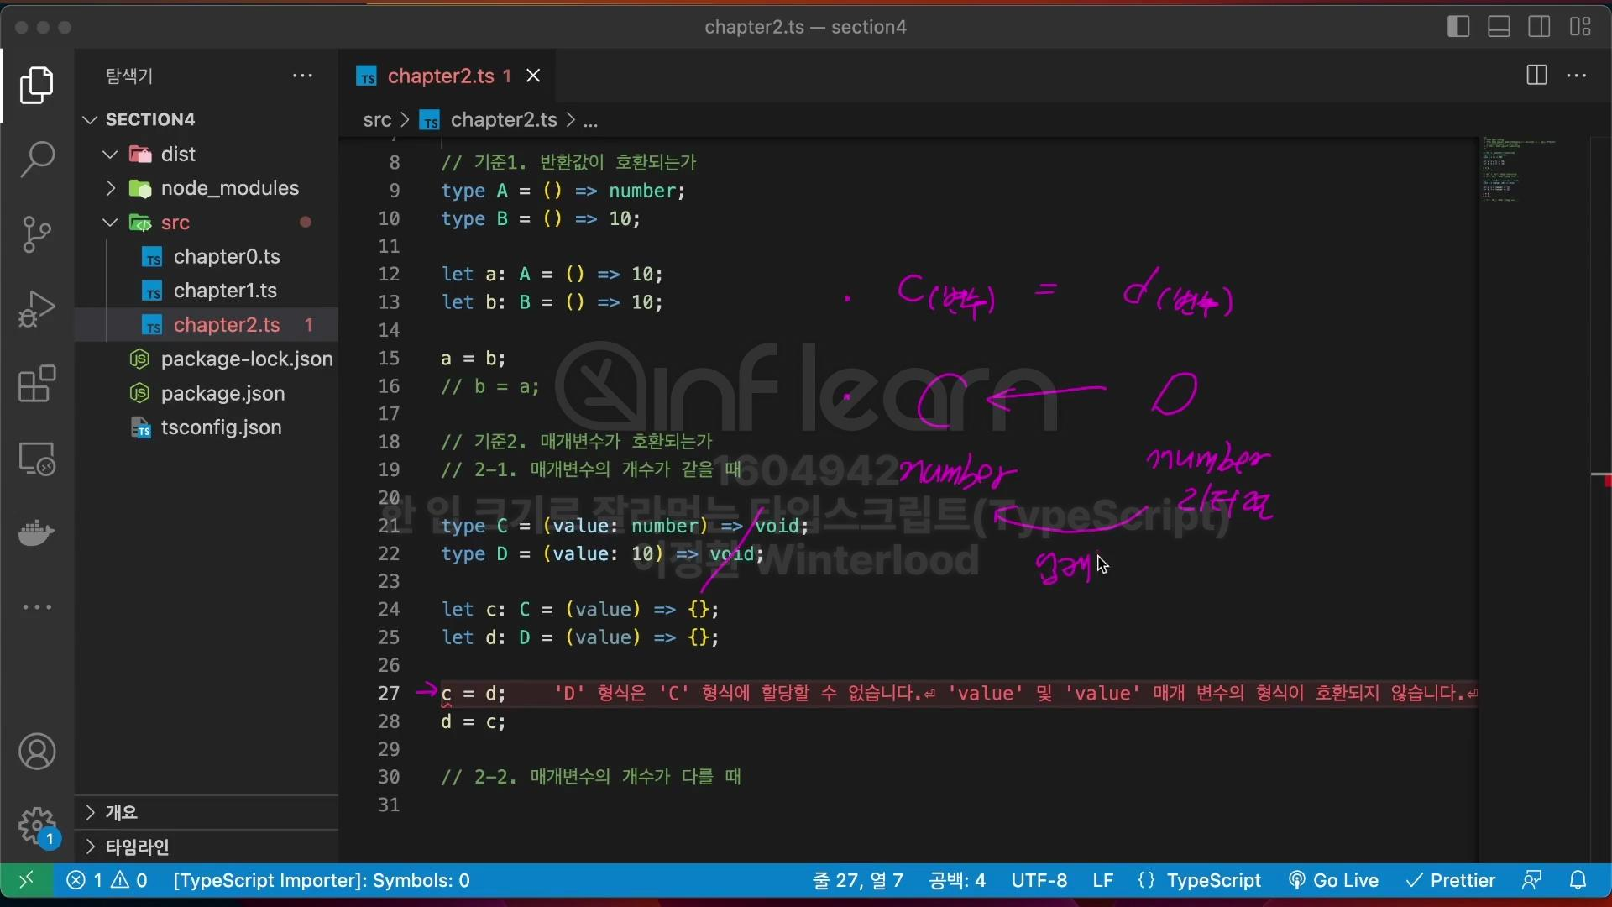Viewport: 1612px width, 907px height.
Task: Split the editor to the right
Action: tap(1536, 76)
